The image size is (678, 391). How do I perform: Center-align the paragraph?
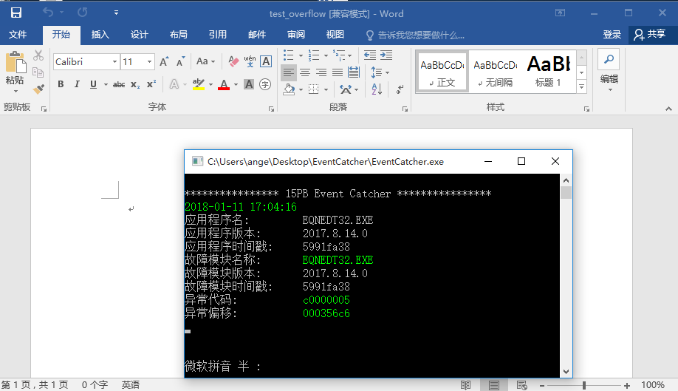pyautogui.click(x=305, y=72)
